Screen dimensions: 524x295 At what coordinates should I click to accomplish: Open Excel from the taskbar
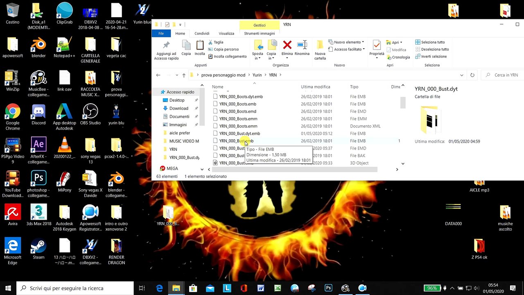(278, 288)
